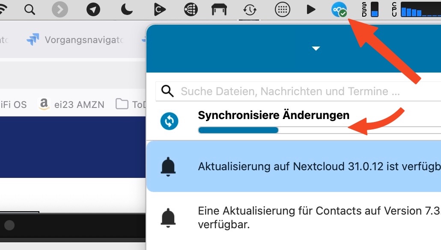Viewport: 441px width, 250px height.
Task: Open the Time Machine menu bar icon
Action: 250,9
